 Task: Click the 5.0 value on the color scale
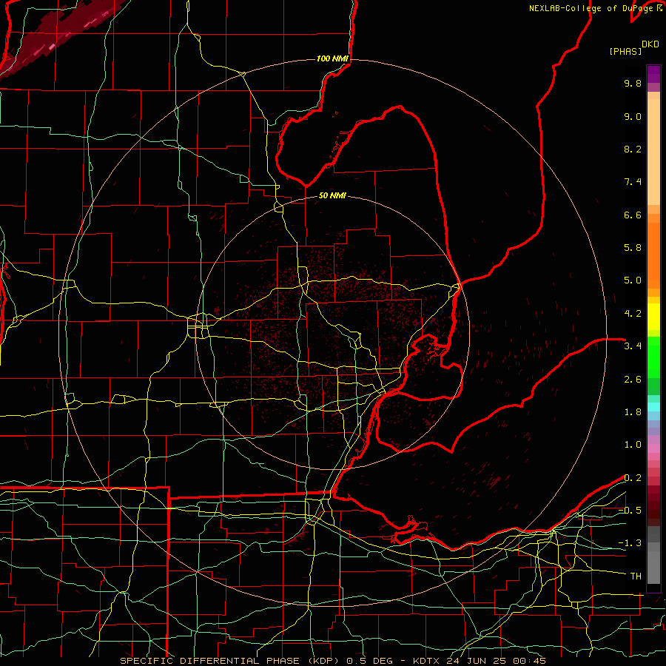pos(633,280)
